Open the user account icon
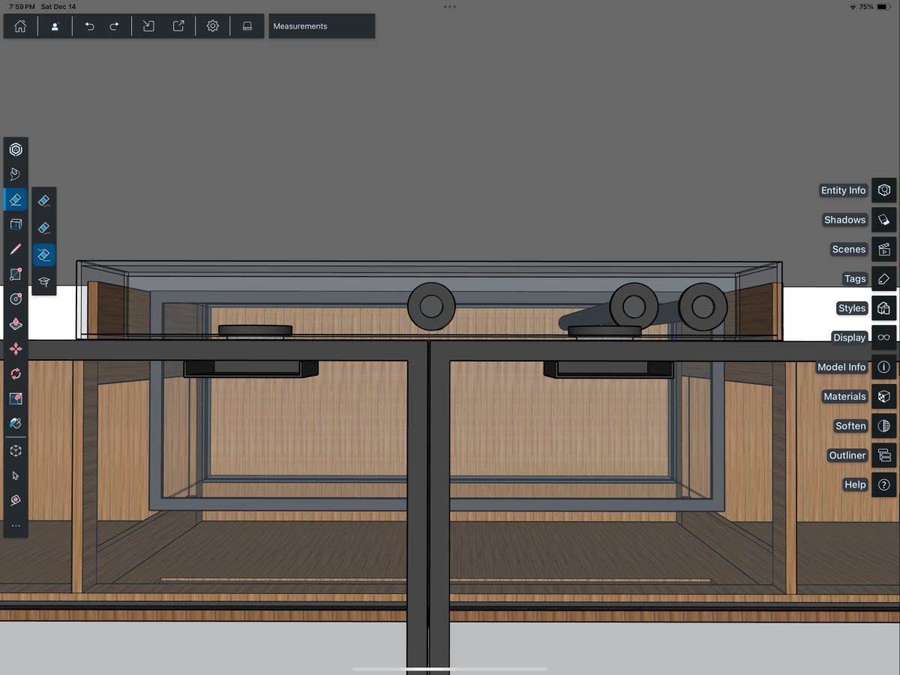Screen dimensions: 900x675 55,26
